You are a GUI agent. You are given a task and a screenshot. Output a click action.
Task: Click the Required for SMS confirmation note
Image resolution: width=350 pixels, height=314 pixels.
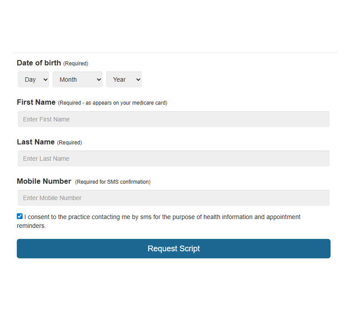[x=113, y=182]
